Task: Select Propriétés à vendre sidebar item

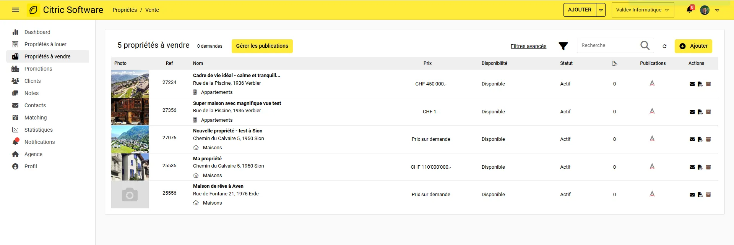Action: coord(48,56)
